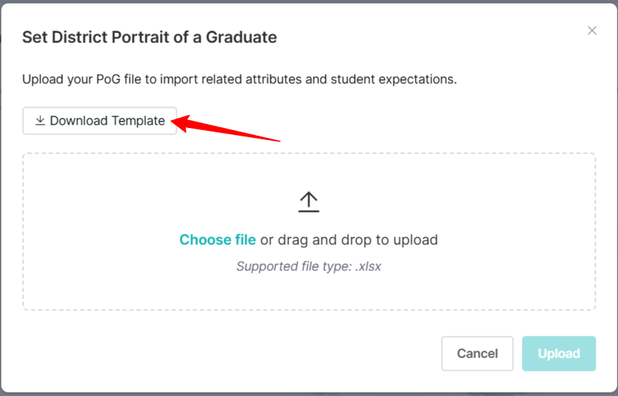The width and height of the screenshot is (618, 396).
Task: Browse for an .xlsx file with Choose file
Action: click(x=217, y=240)
